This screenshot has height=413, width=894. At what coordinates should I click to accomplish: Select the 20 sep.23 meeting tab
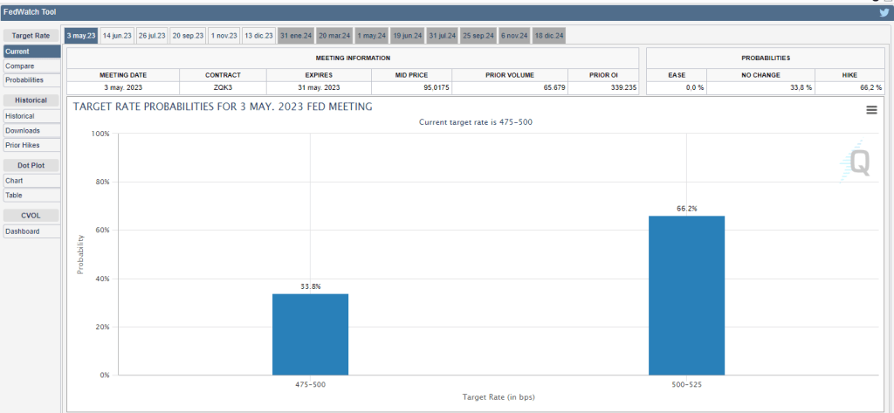pos(189,36)
